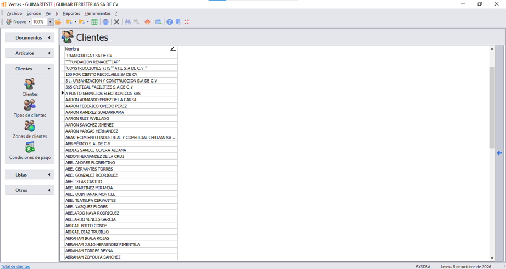The height and width of the screenshot is (269, 506).
Task: Click the SYSDBA user in status bar
Action: tap(422, 267)
